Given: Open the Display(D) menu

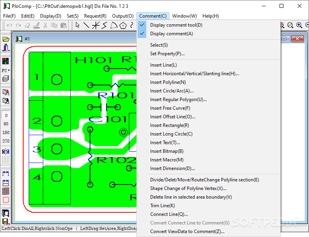Looking at the screenshot, I should (51, 16).
